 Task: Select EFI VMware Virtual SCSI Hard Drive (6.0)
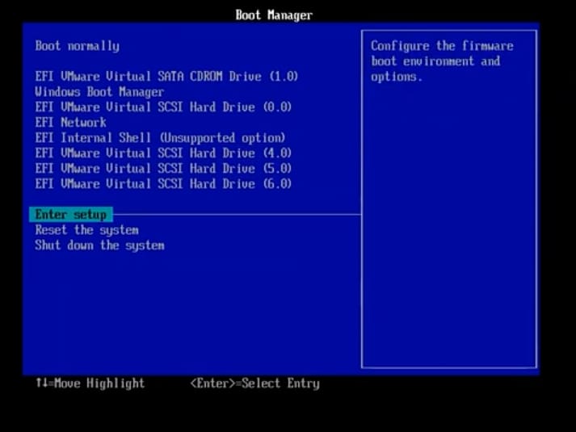pyautogui.click(x=163, y=183)
